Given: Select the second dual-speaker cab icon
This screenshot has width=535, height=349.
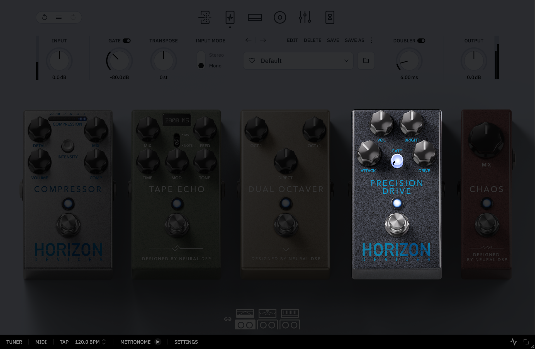Looking at the screenshot, I should coord(267,325).
